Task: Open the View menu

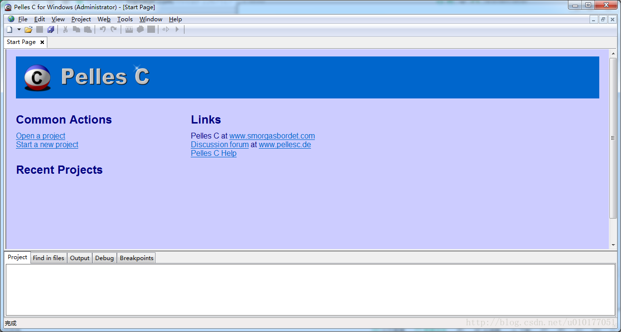Action: click(58, 19)
